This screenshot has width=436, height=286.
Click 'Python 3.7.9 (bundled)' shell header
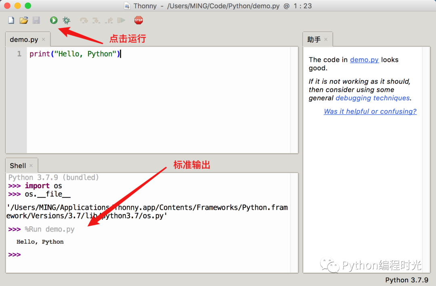[53, 177]
